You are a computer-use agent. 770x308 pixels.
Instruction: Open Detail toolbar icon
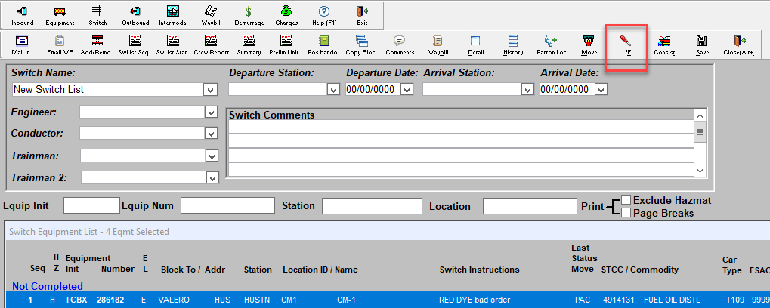click(475, 45)
